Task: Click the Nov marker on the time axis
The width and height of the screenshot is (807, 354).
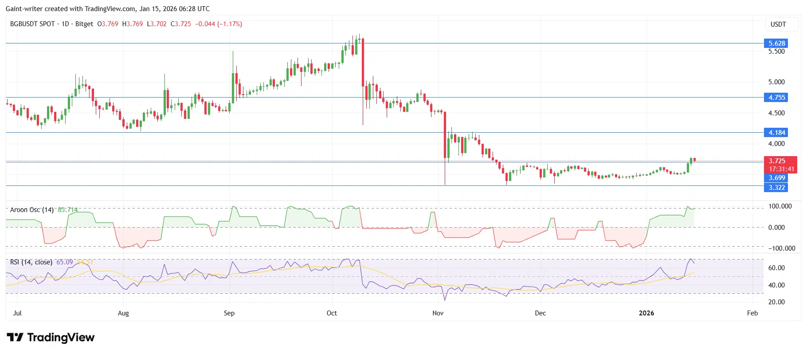Action: (438, 313)
